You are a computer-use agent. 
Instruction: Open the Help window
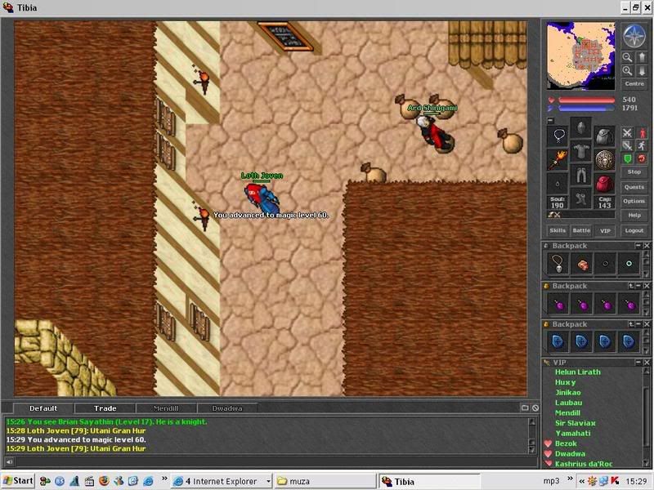[x=634, y=216]
